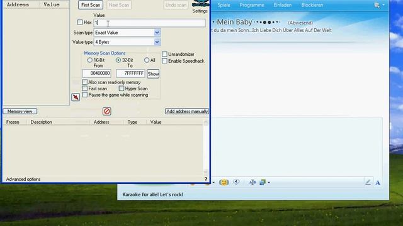
Task: Click the First Scan button
Action: click(x=91, y=5)
